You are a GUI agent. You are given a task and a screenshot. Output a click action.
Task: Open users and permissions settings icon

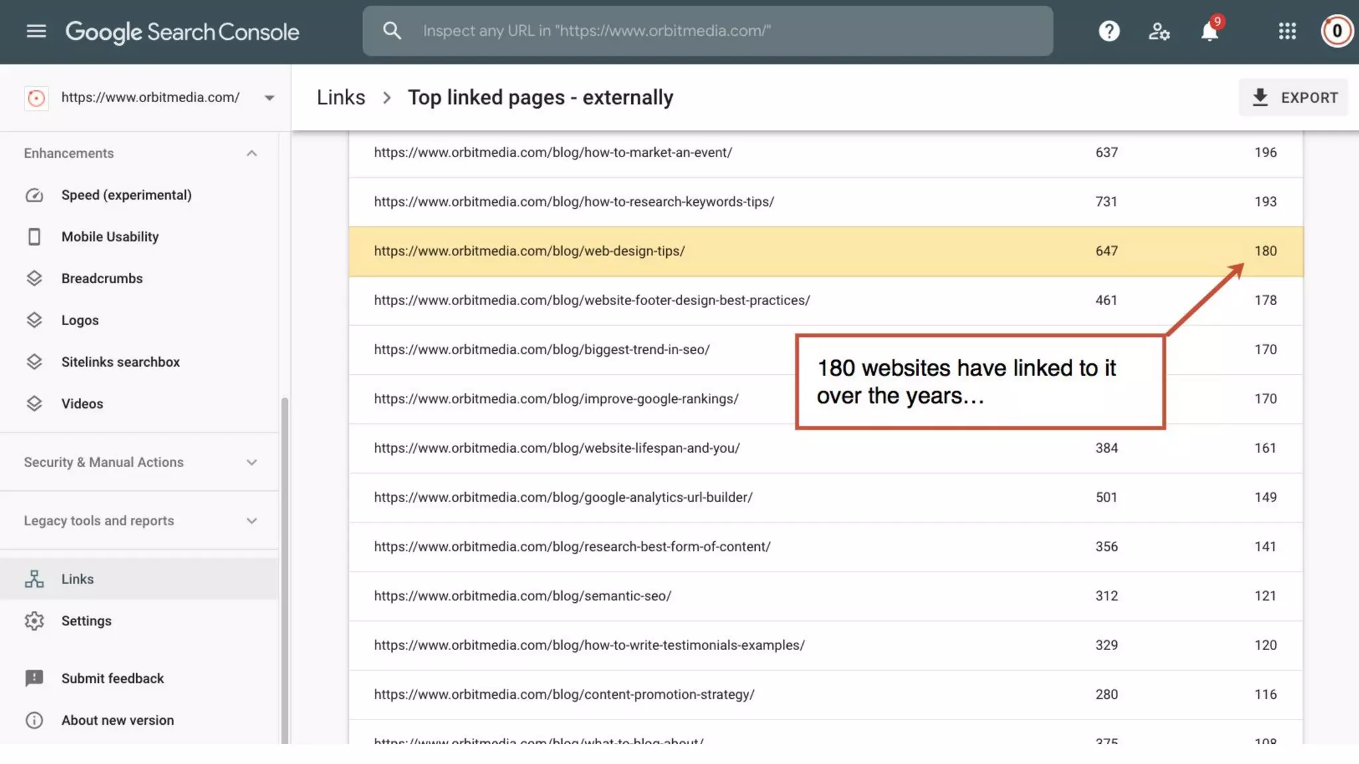pyautogui.click(x=1159, y=31)
